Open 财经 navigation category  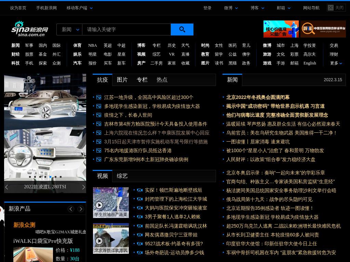16,54
